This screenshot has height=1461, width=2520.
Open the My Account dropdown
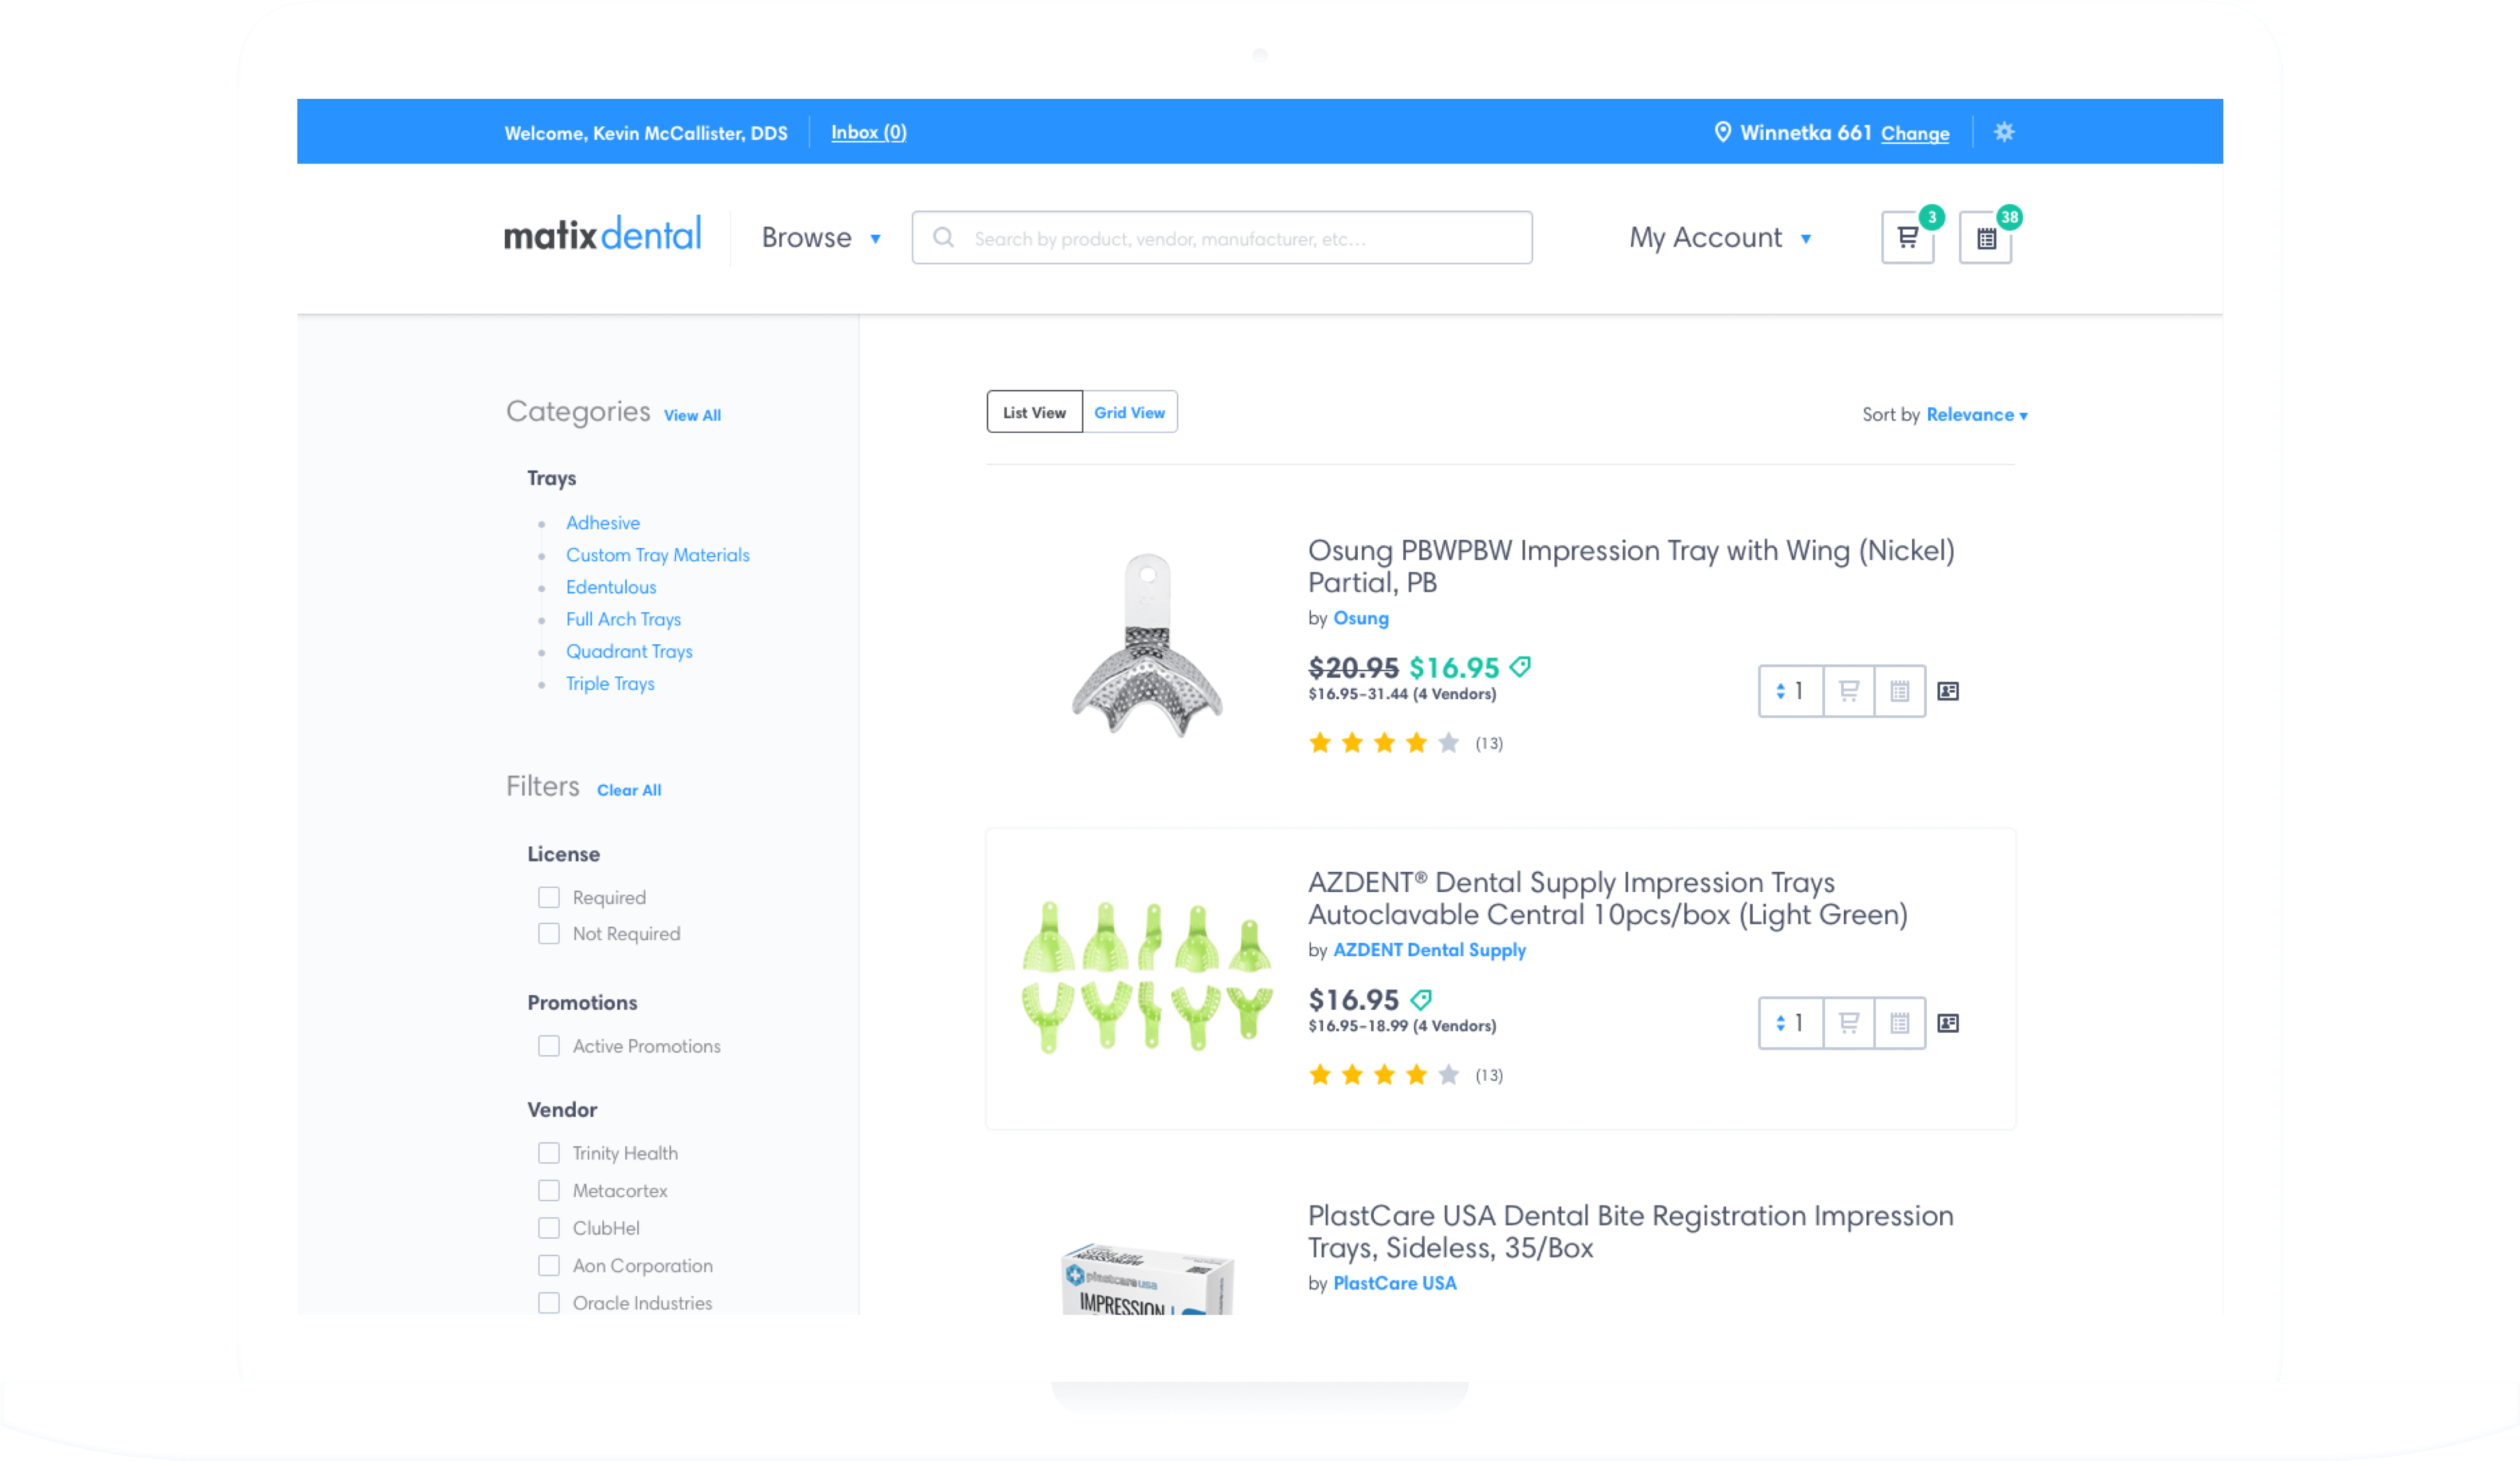coord(1720,238)
